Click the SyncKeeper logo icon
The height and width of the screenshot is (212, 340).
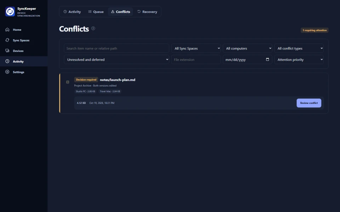pos(10,11)
